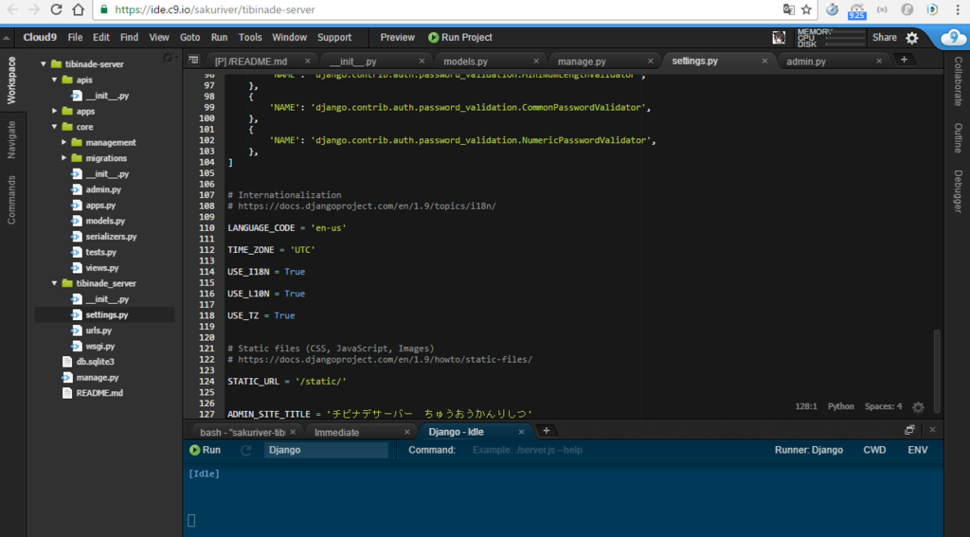Open the Edit menu
970x537 pixels.
[100, 37]
